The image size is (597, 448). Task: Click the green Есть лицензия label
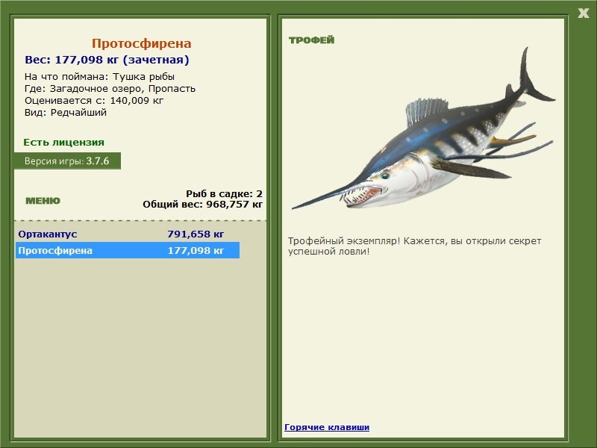click(64, 143)
